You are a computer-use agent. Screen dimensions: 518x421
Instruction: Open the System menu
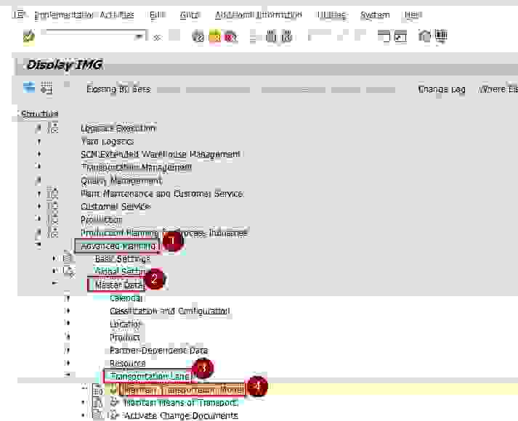pyautogui.click(x=375, y=15)
